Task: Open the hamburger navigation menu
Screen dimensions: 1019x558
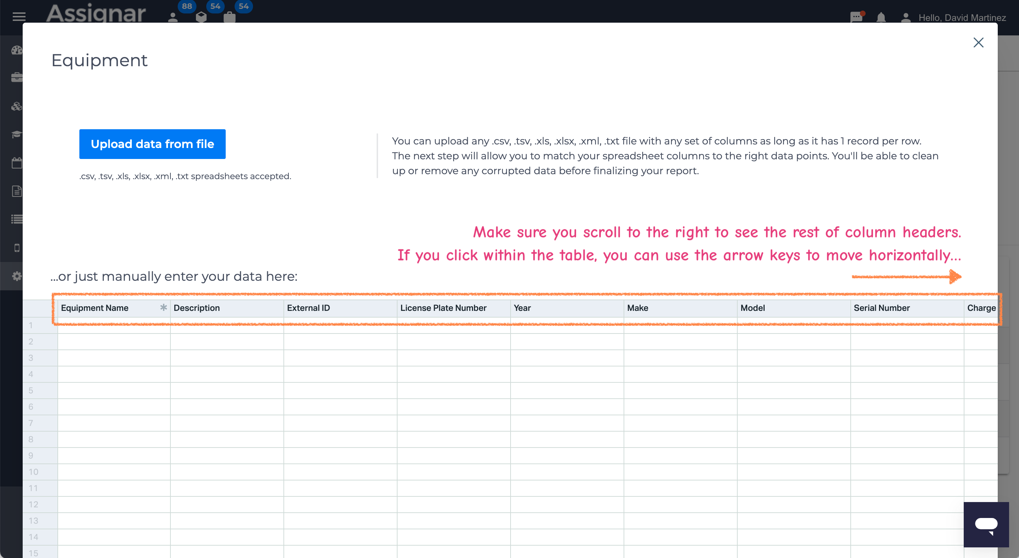Action: [x=19, y=17]
